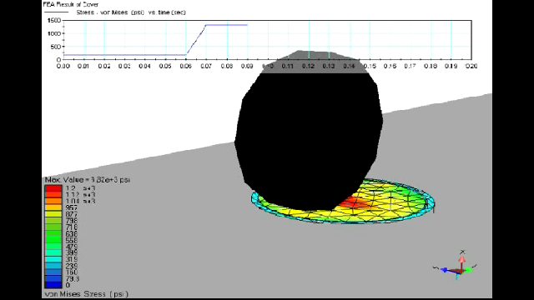Screen dimensions: 534x300
Task: Click the 0.17 time axis label
Action: [x=410, y=66]
